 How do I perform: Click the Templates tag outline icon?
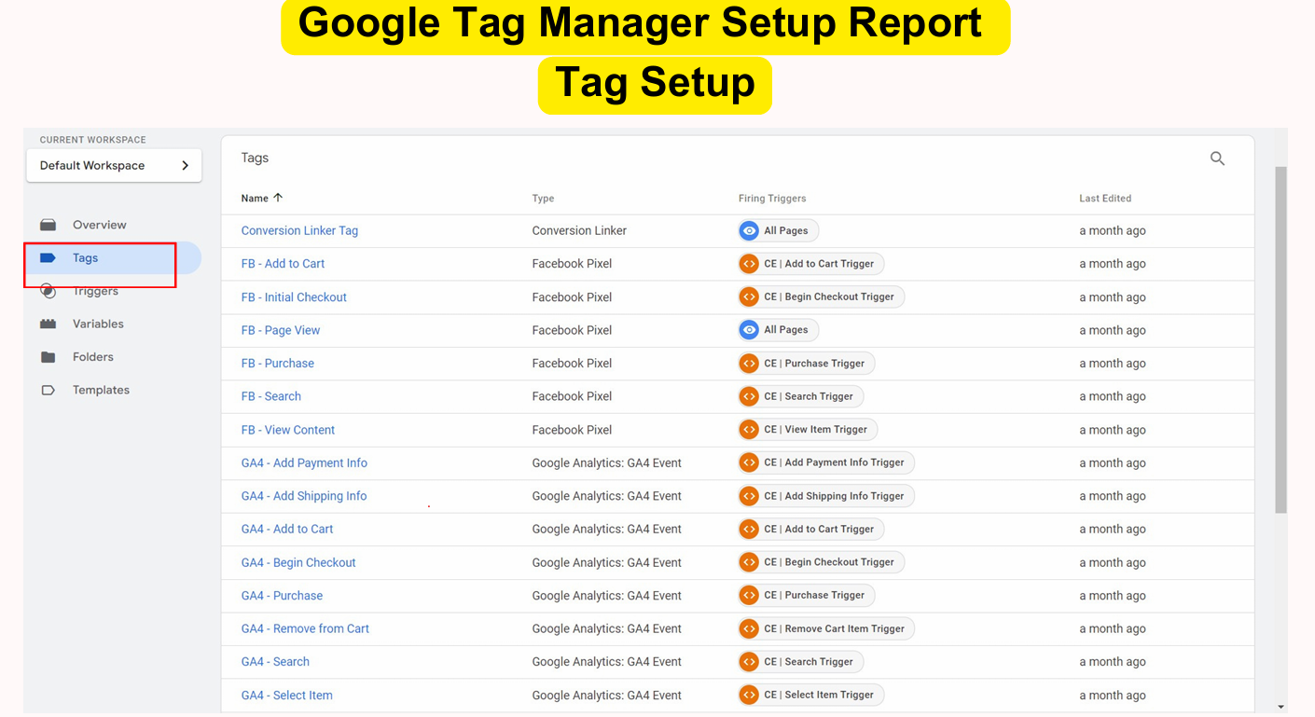(48, 390)
